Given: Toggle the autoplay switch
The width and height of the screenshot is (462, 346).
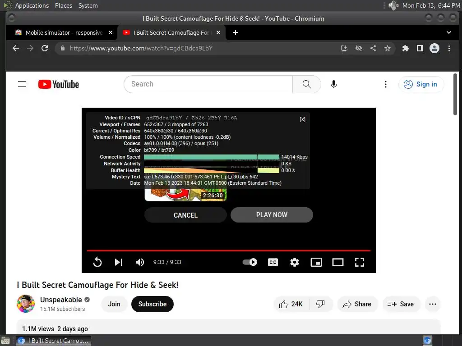Looking at the screenshot, I should pyautogui.click(x=250, y=262).
